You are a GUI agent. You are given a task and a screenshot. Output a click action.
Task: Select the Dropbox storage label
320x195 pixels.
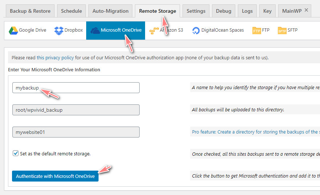pos(73,30)
